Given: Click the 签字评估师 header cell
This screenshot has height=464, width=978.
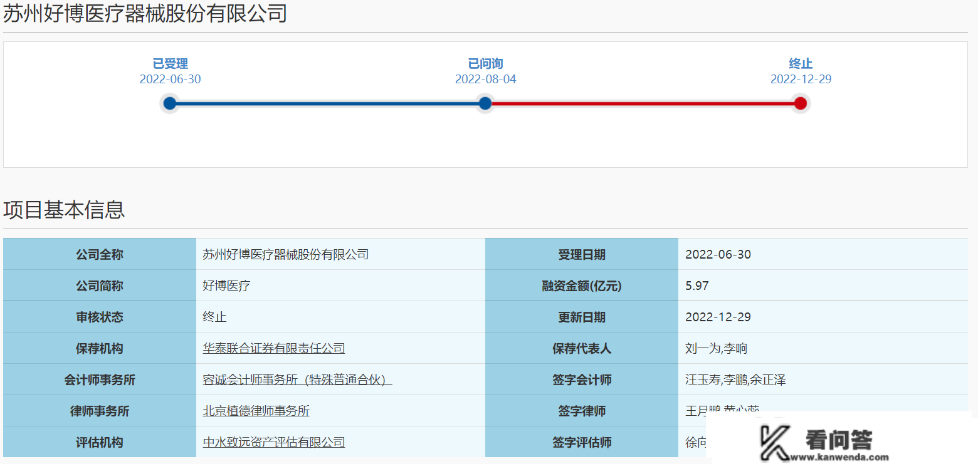Looking at the screenshot, I should [x=582, y=442].
